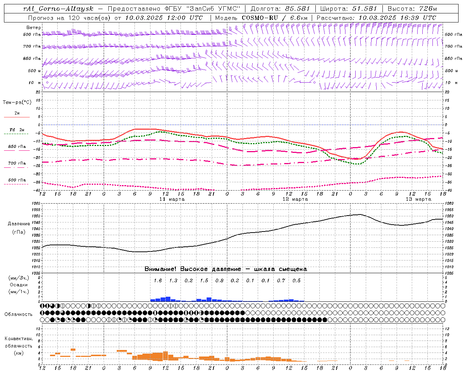Click the 0.7 precipitation total value
The width and height of the screenshot is (464, 371).
281,280
